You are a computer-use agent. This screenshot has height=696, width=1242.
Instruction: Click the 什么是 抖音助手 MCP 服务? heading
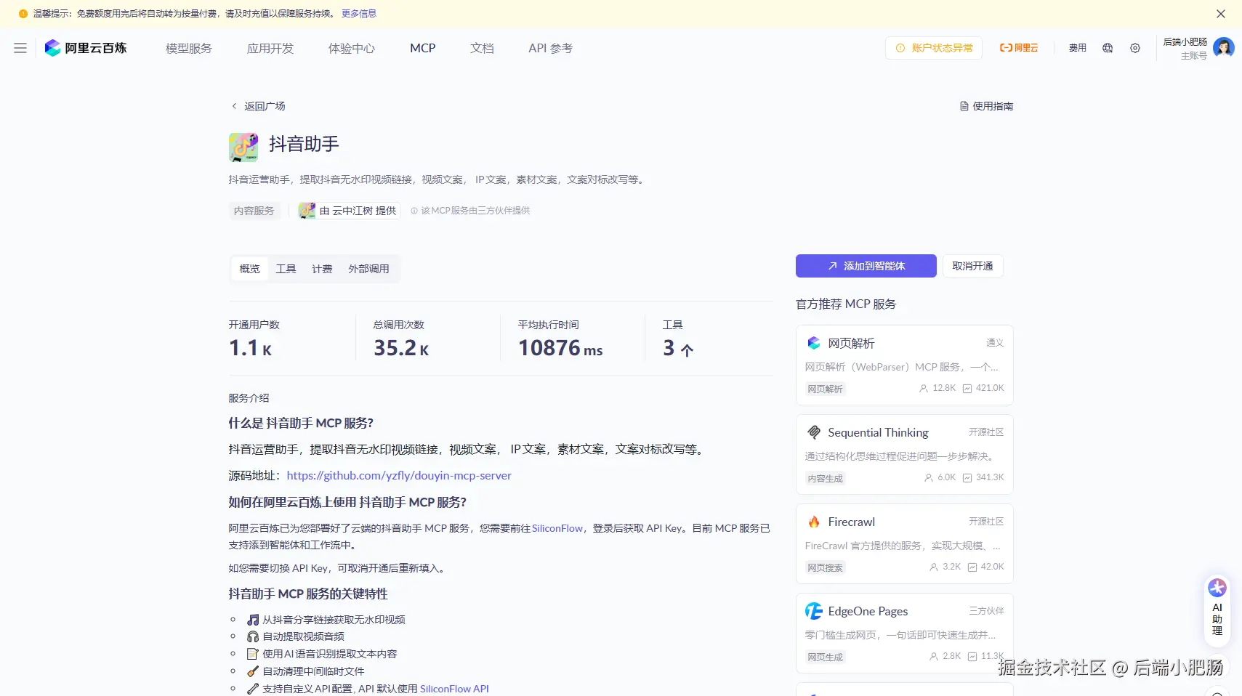(301, 424)
